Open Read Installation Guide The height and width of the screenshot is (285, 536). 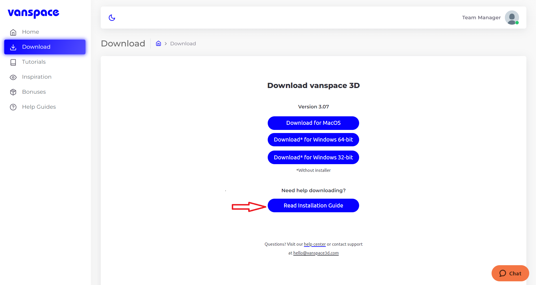point(313,205)
